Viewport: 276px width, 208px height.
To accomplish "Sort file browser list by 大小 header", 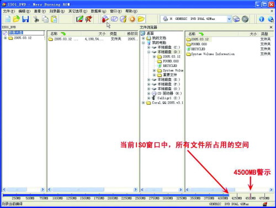I will pyautogui.click(x=248, y=34).
